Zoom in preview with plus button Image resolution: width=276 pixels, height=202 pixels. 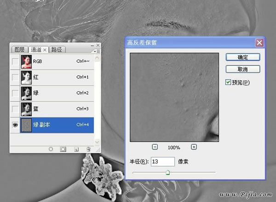tap(194, 147)
